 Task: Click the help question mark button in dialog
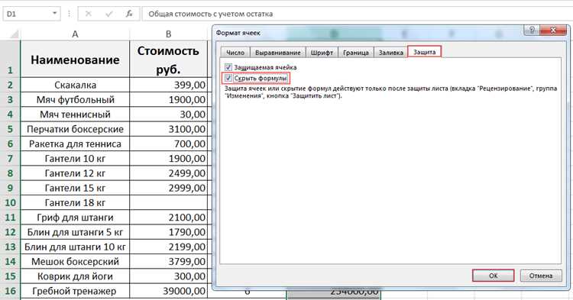click(532, 31)
